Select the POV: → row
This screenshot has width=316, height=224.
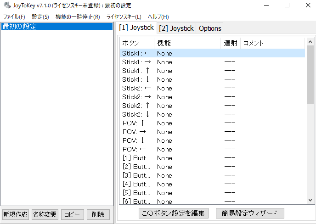point(212,132)
